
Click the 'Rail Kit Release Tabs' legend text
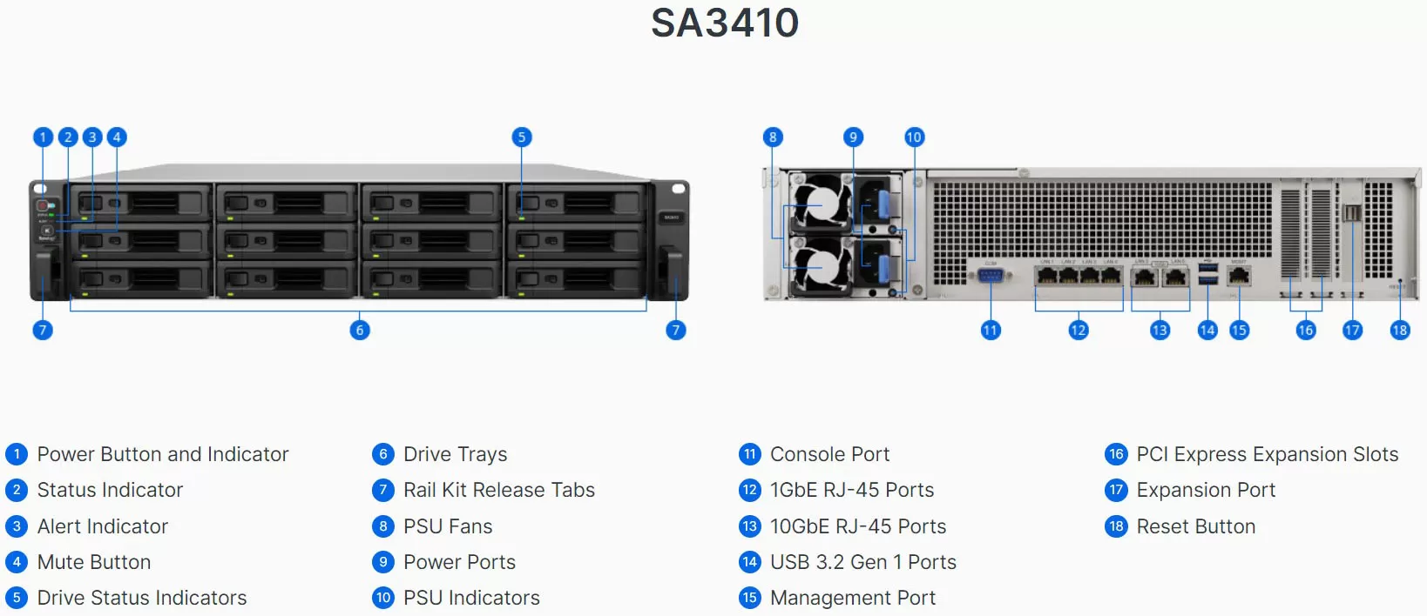pos(499,490)
